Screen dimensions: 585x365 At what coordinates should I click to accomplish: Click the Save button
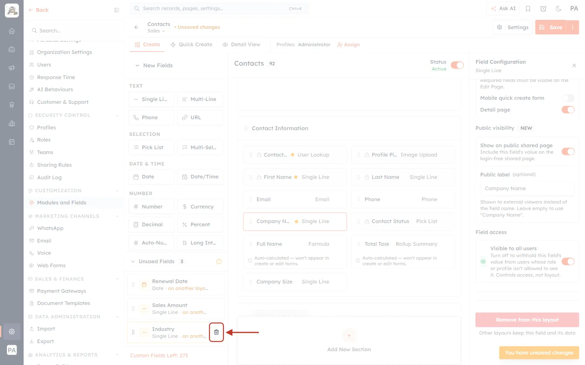551,27
